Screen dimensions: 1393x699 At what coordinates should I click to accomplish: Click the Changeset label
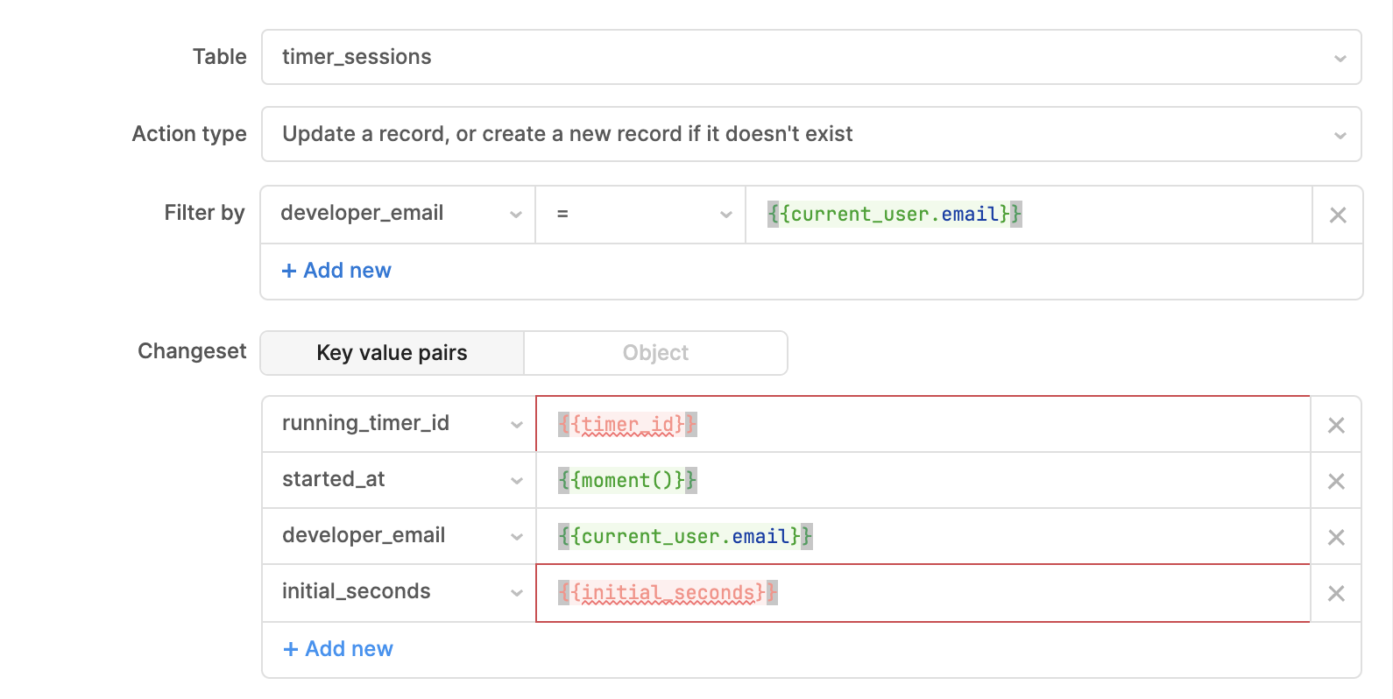coord(192,351)
